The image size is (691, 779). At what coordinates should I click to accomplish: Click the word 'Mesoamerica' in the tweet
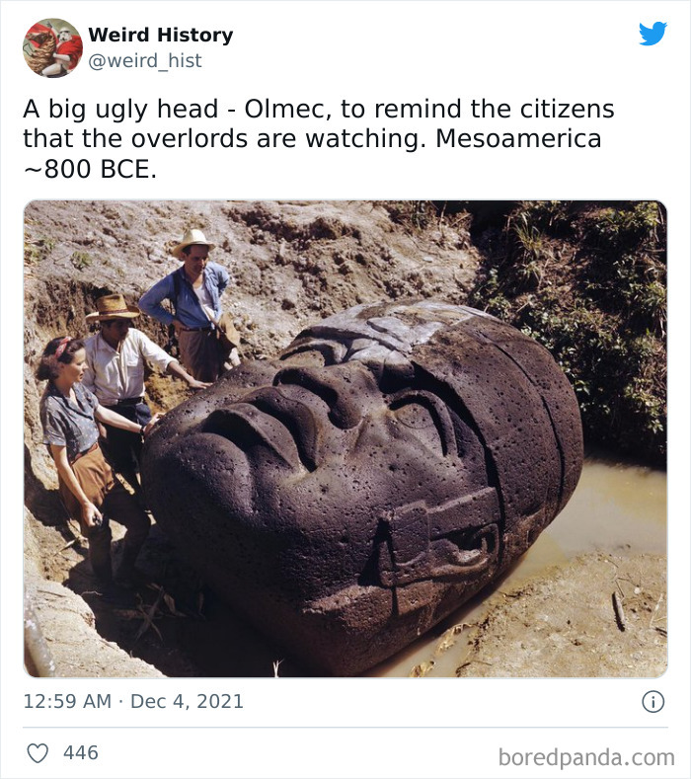pyautogui.click(x=518, y=138)
